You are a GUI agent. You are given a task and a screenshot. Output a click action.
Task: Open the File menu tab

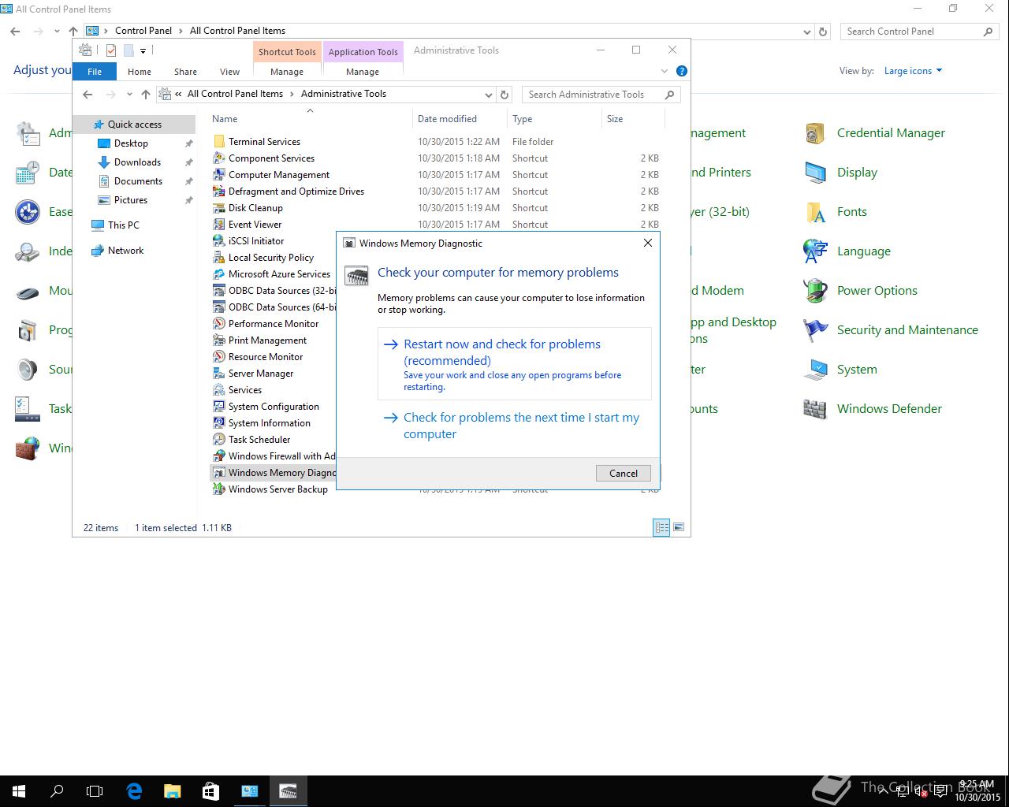pos(95,72)
